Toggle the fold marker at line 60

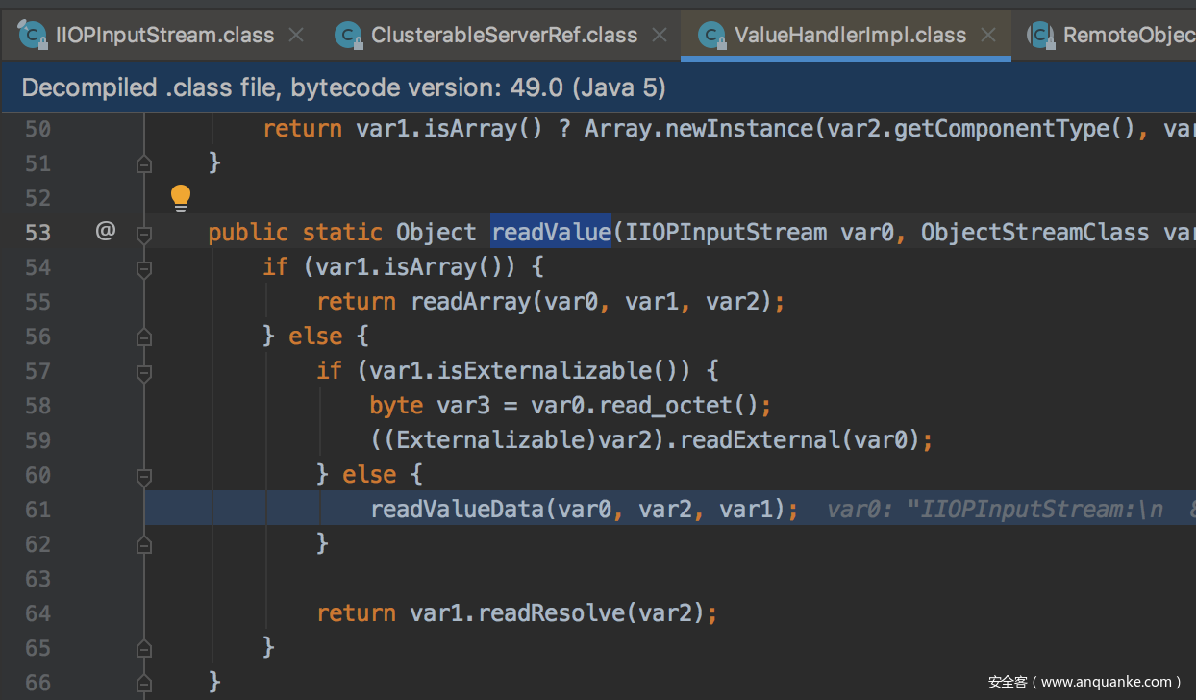(144, 475)
